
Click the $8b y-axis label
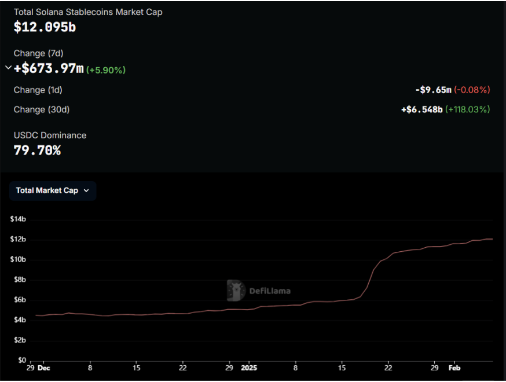(x=20, y=280)
